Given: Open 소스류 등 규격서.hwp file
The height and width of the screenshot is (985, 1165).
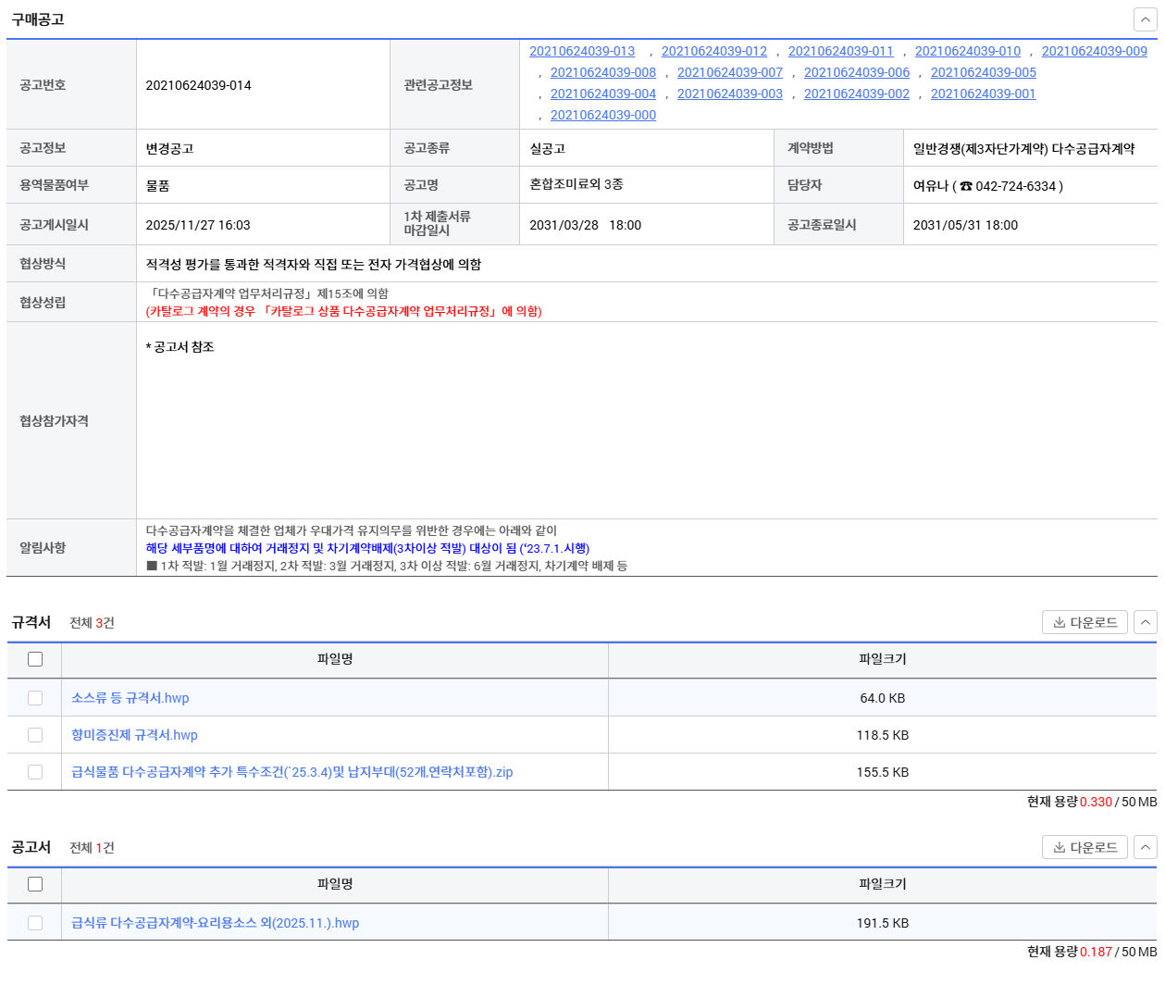Looking at the screenshot, I should pyautogui.click(x=130, y=698).
